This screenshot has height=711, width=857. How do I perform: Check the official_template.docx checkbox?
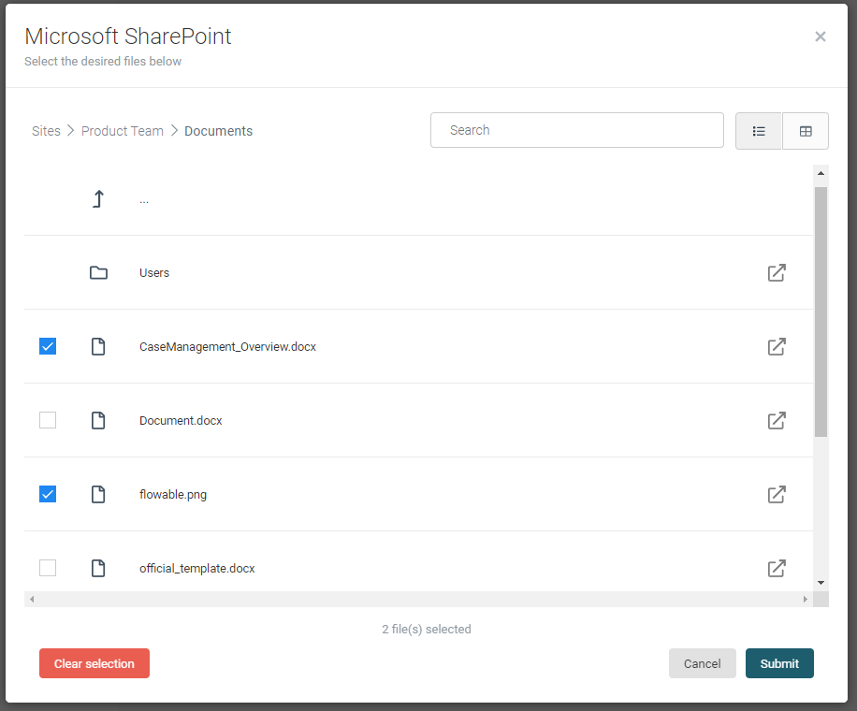pyautogui.click(x=48, y=568)
